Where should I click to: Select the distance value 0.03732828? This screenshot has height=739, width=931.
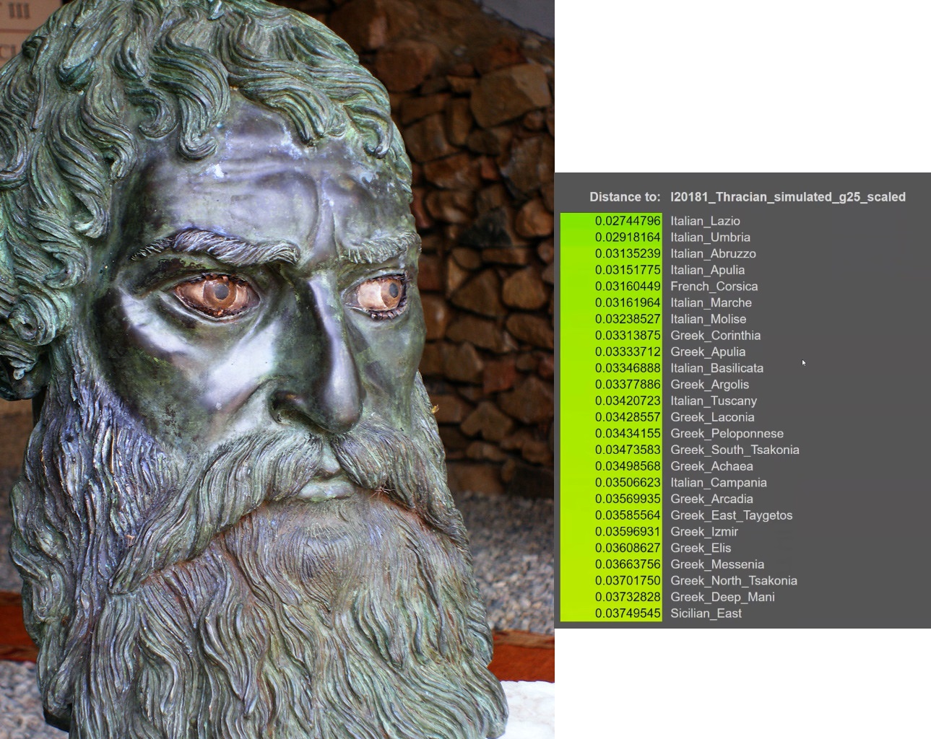tap(628, 597)
